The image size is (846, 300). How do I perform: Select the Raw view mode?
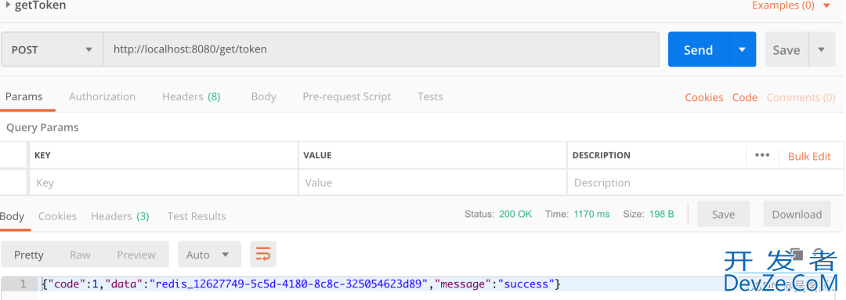point(80,255)
